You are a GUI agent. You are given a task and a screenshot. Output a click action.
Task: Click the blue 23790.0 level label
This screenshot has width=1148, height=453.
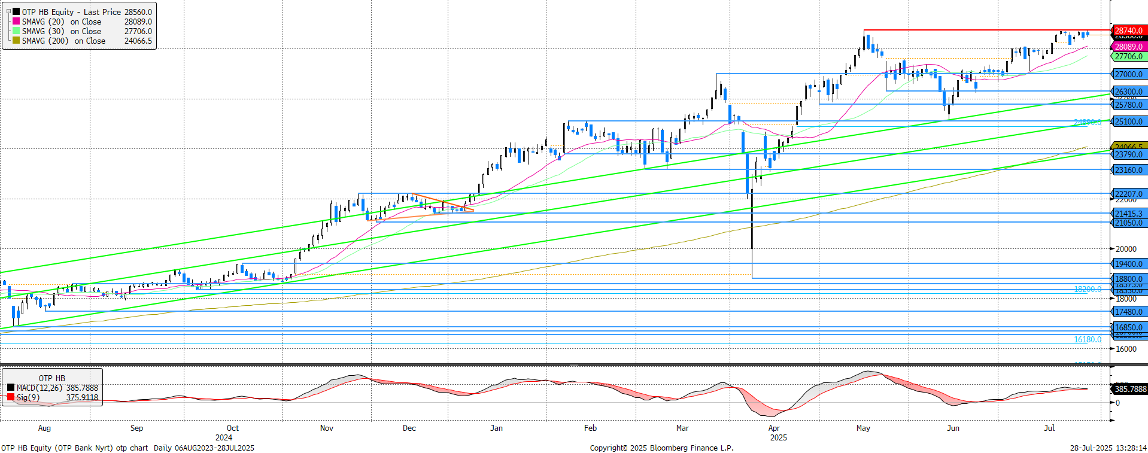pos(1129,154)
